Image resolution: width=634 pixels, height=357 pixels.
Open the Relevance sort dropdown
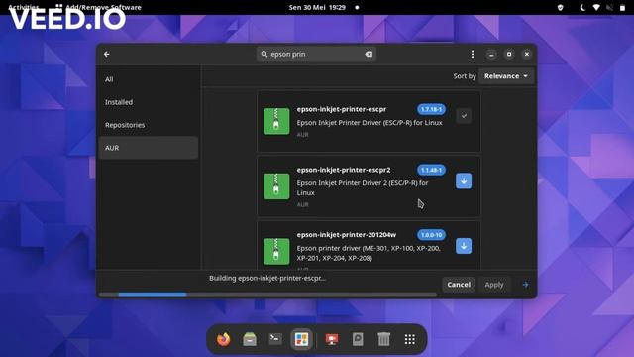click(x=506, y=76)
